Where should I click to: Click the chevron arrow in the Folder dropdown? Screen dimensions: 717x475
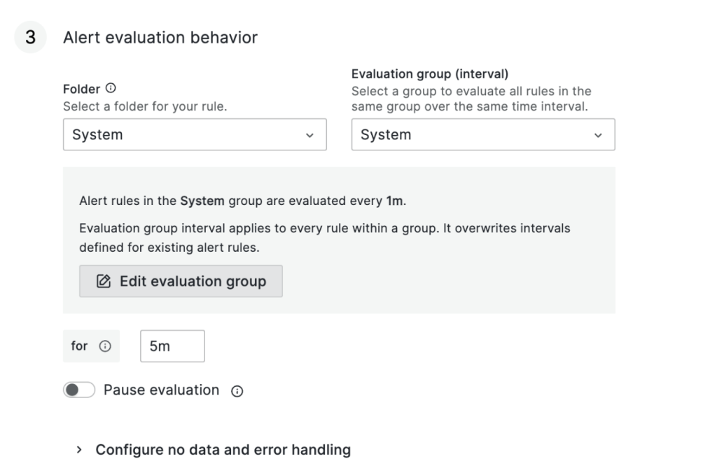coord(309,136)
